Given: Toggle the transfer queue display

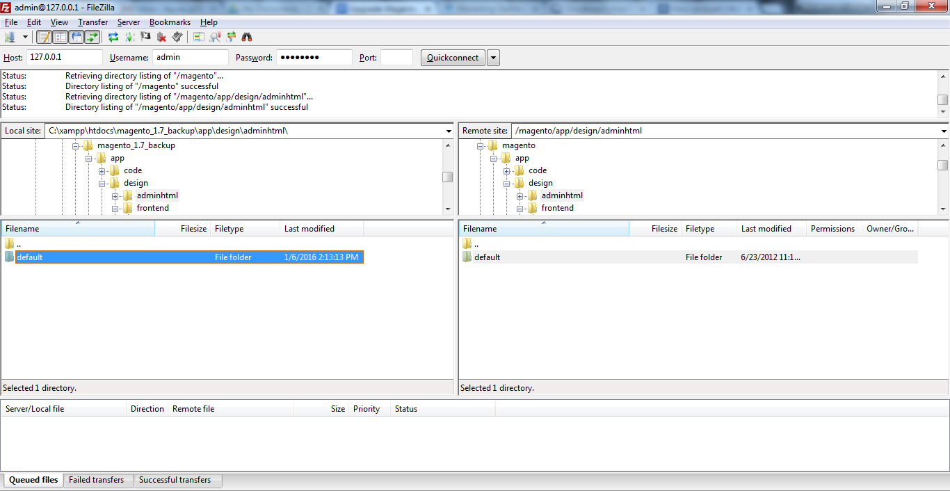Looking at the screenshot, I should coord(92,37).
